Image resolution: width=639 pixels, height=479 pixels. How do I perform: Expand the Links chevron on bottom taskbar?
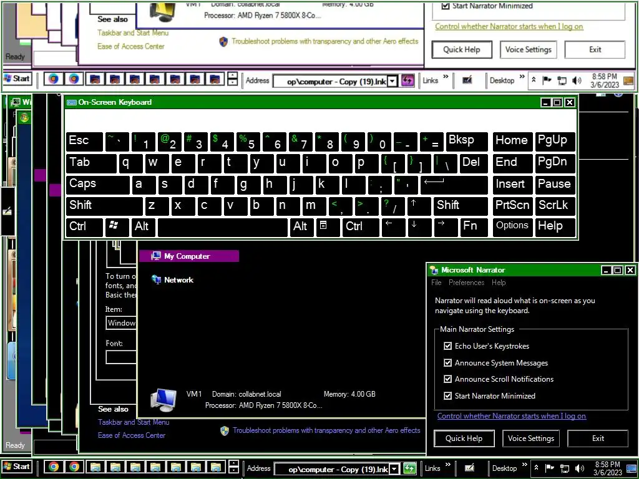tap(448, 464)
